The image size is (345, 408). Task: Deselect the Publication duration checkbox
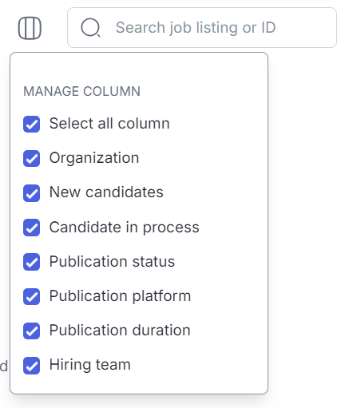[31, 331]
